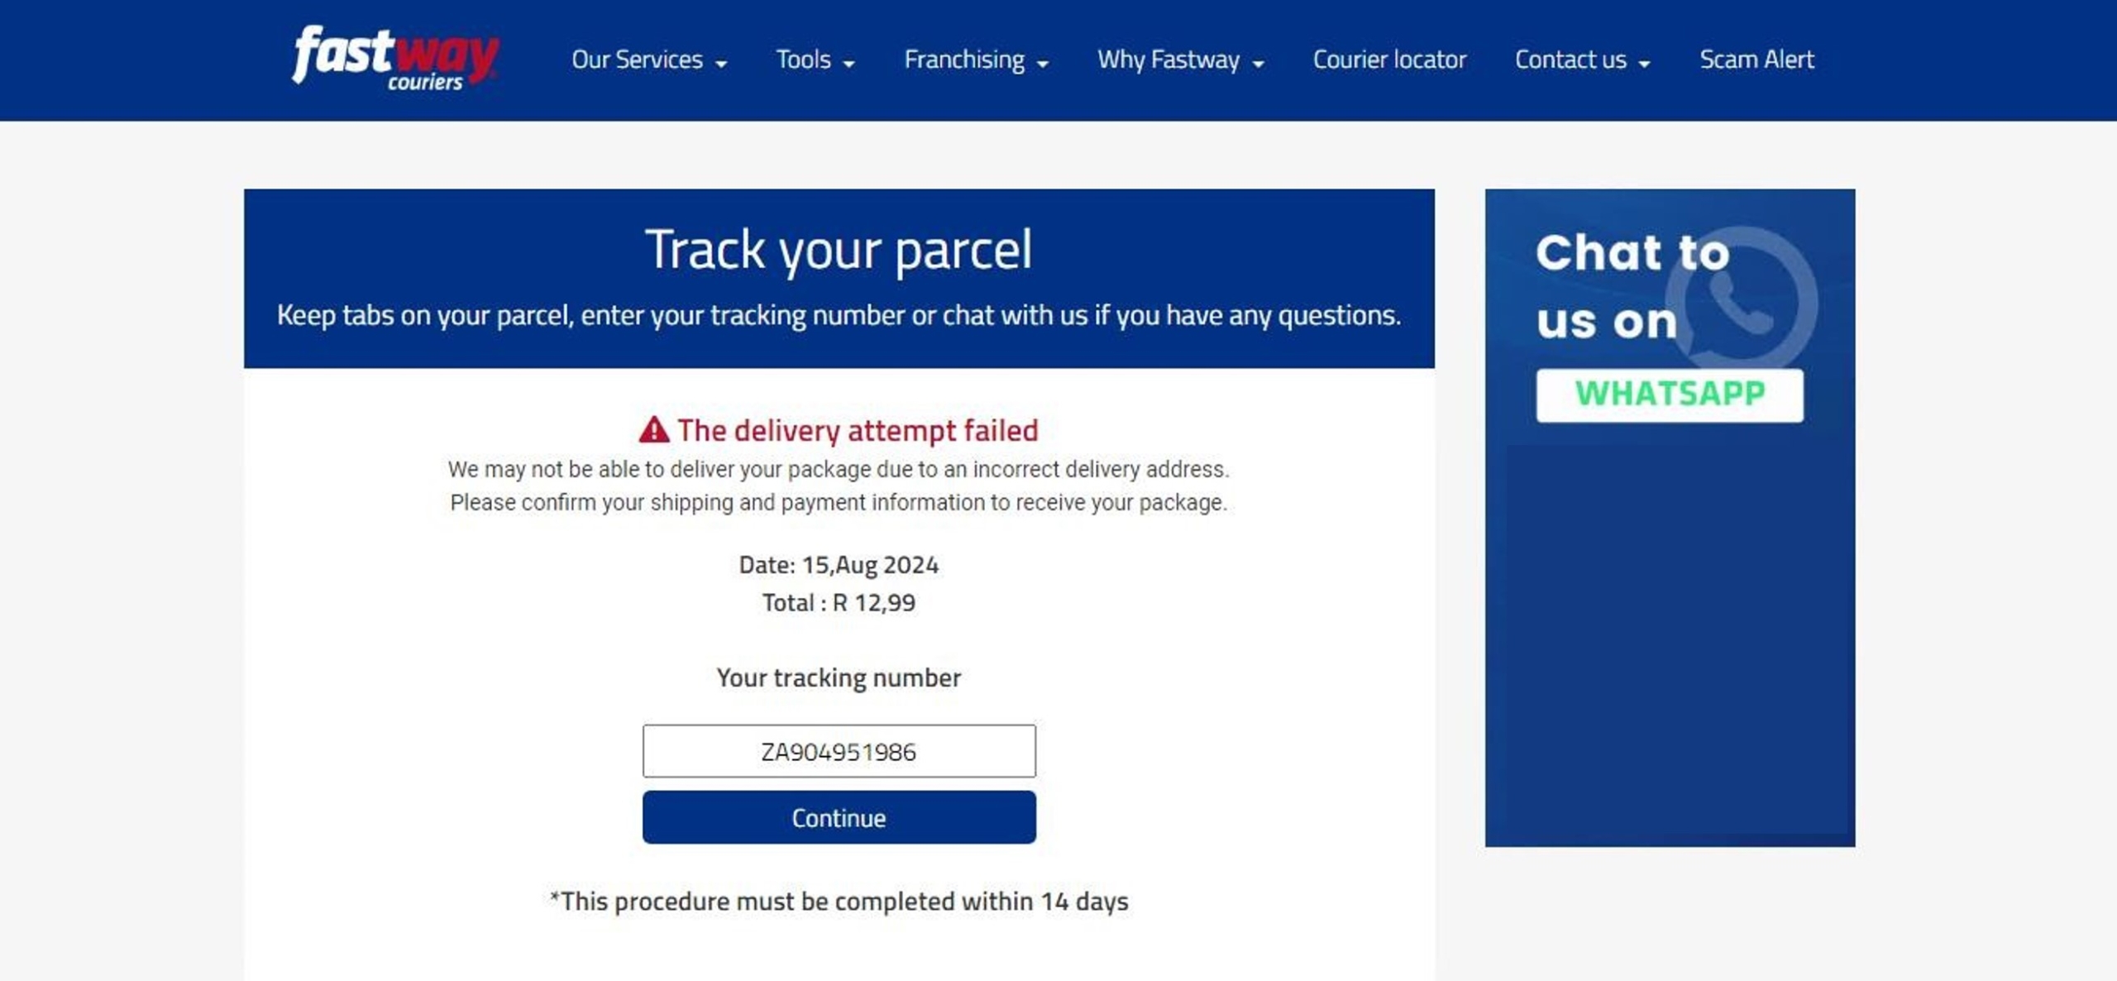This screenshot has height=981, width=2117.
Task: Click the R 12,99 total amount display
Action: [839, 601]
